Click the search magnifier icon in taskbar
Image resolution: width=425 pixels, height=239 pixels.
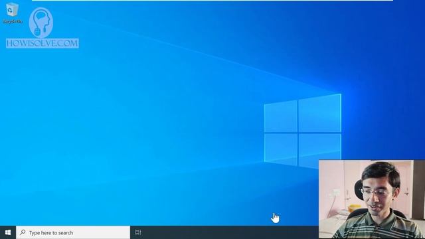23,232
